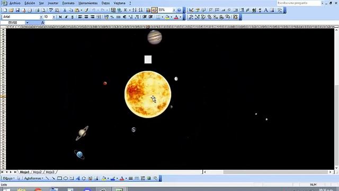Toggle the Select Objects arrow tool
This screenshot has width=339, height=191.
[x=19, y=178]
